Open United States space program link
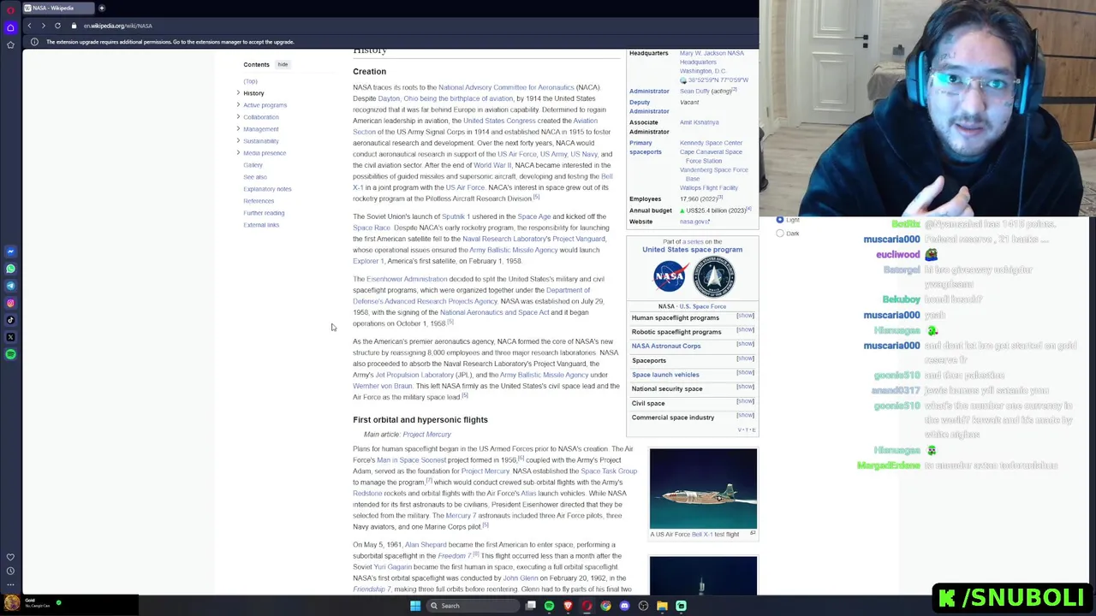1096x616 pixels. click(692, 250)
